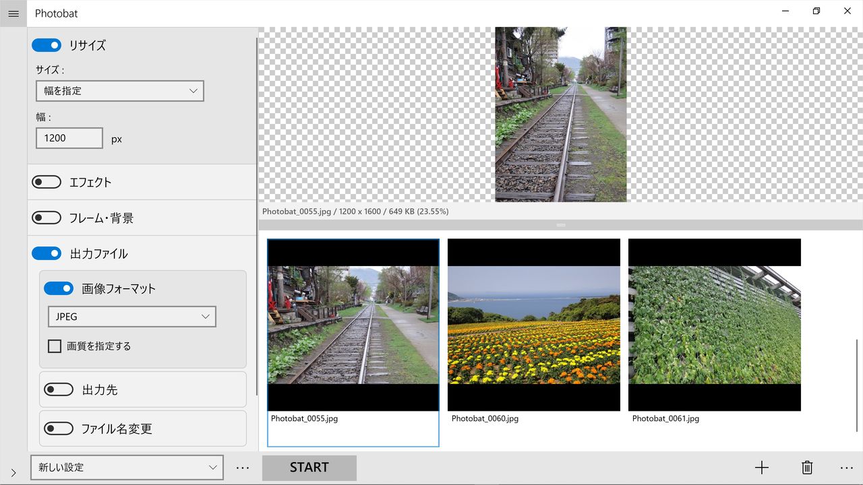
Task: Click the settings panel vertical scrollbar
Action: pos(257,216)
